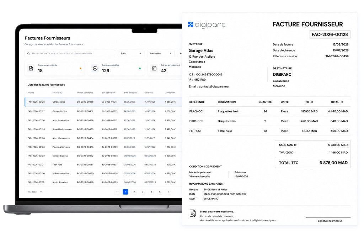Click the Signature fournisseur line
The height and width of the screenshot is (238, 364).
[328, 220]
